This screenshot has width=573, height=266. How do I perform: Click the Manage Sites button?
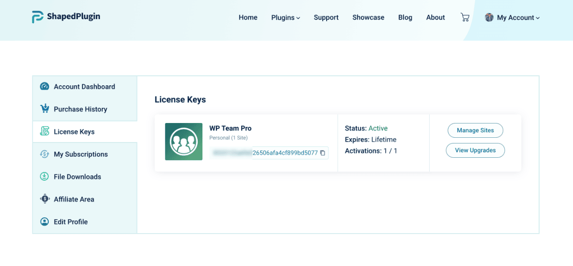point(475,130)
